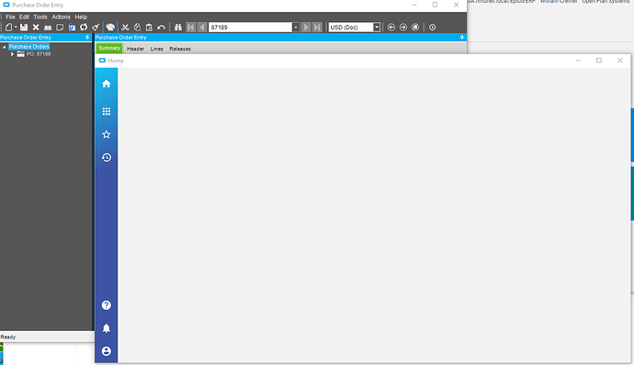Click the Delete X icon in toolbar

[36, 27]
